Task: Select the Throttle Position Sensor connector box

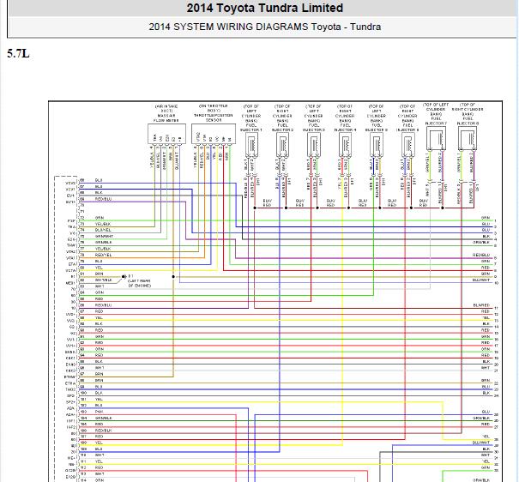Action: (214, 134)
